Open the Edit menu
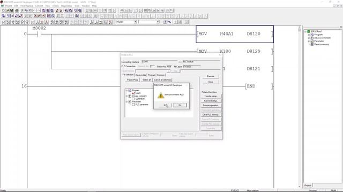The width and height of the screenshot is (343, 192). (x=16, y=6)
